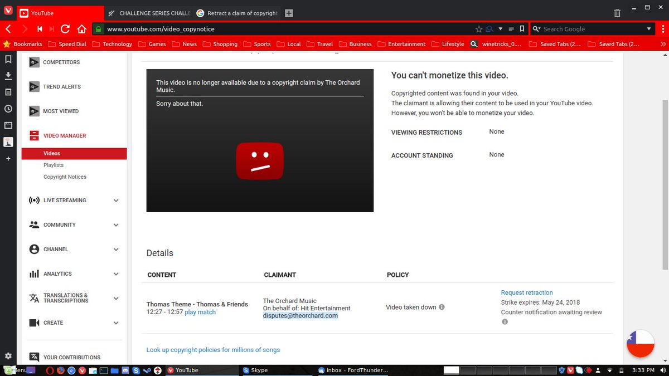Go back with the browser back arrow

[x=8, y=29]
